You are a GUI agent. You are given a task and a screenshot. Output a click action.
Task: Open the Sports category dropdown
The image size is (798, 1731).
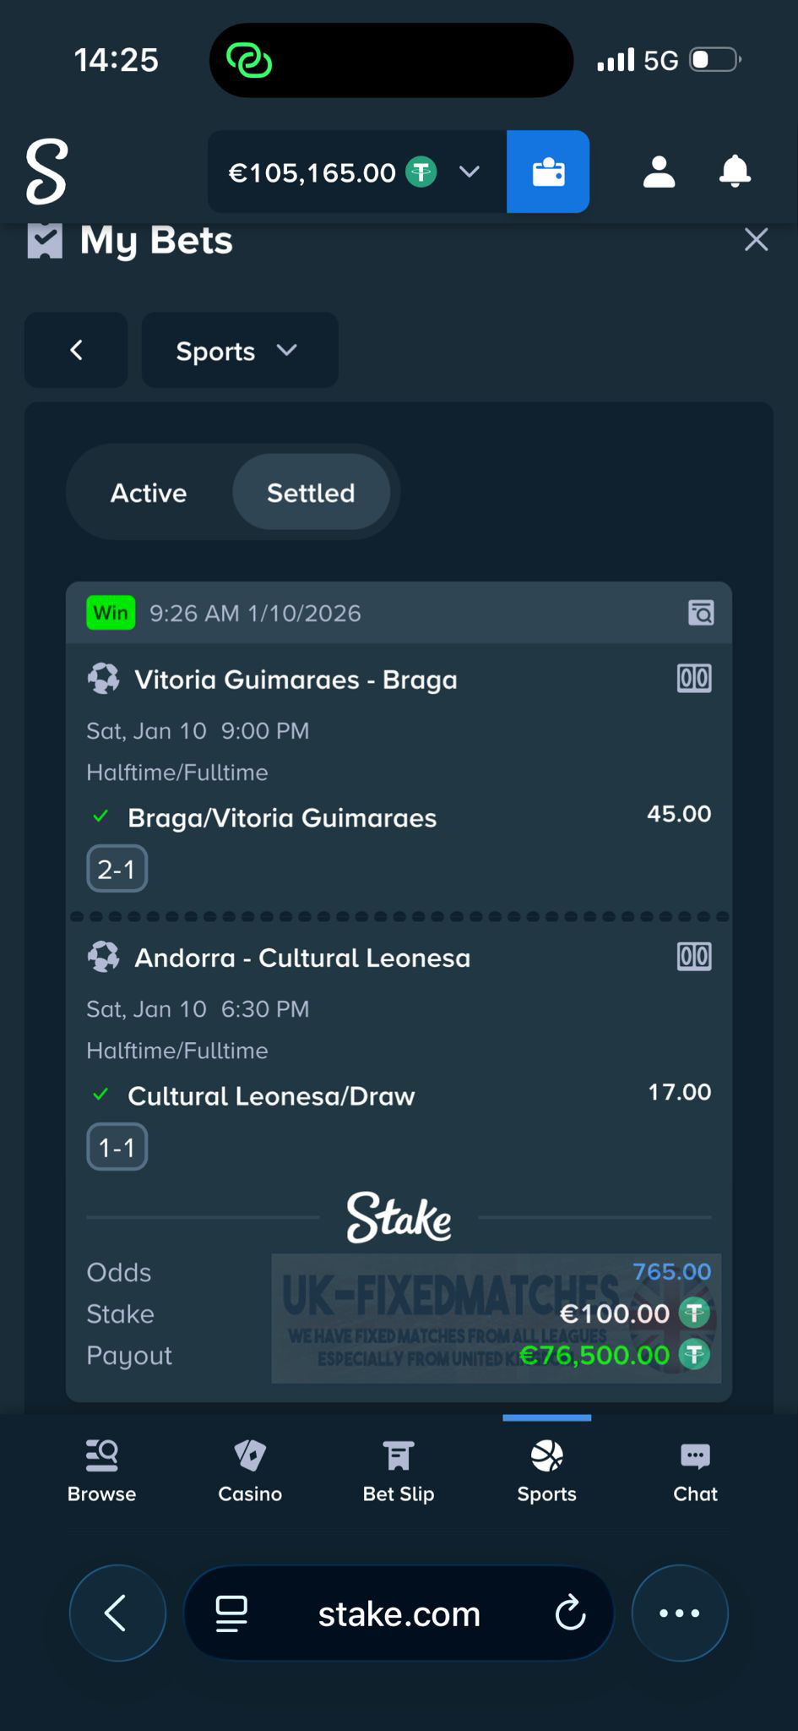pyautogui.click(x=239, y=351)
